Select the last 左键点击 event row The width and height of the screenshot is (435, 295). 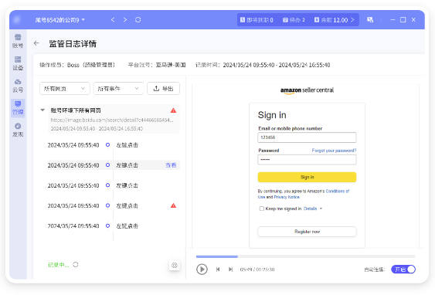[114, 225]
